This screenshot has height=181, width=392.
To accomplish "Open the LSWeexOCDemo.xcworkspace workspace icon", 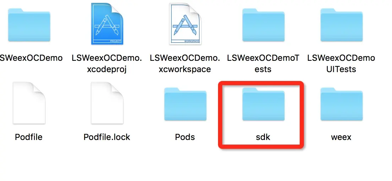I will point(185,24).
